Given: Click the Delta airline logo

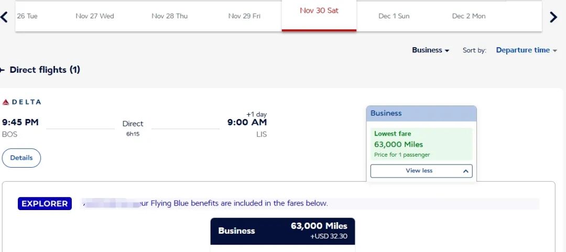Looking at the screenshot, I should pyautogui.click(x=21, y=102).
